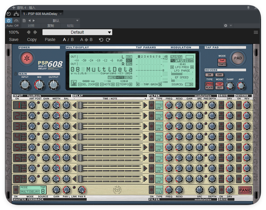The width and height of the screenshot is (266, 210).
Task: Adjust the EF SPEED bar
Action: point(182,81)
